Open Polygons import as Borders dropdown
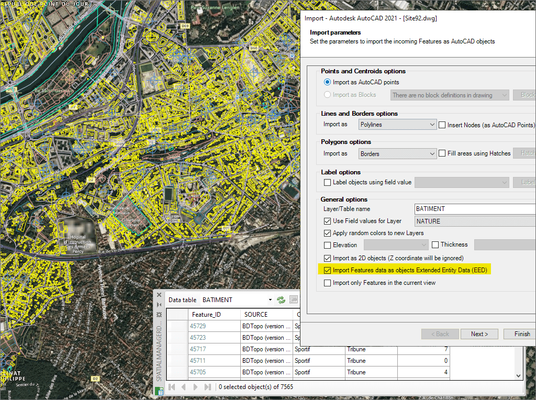The height and width of the screenshot is (400, 536). [x=398, y=154]
